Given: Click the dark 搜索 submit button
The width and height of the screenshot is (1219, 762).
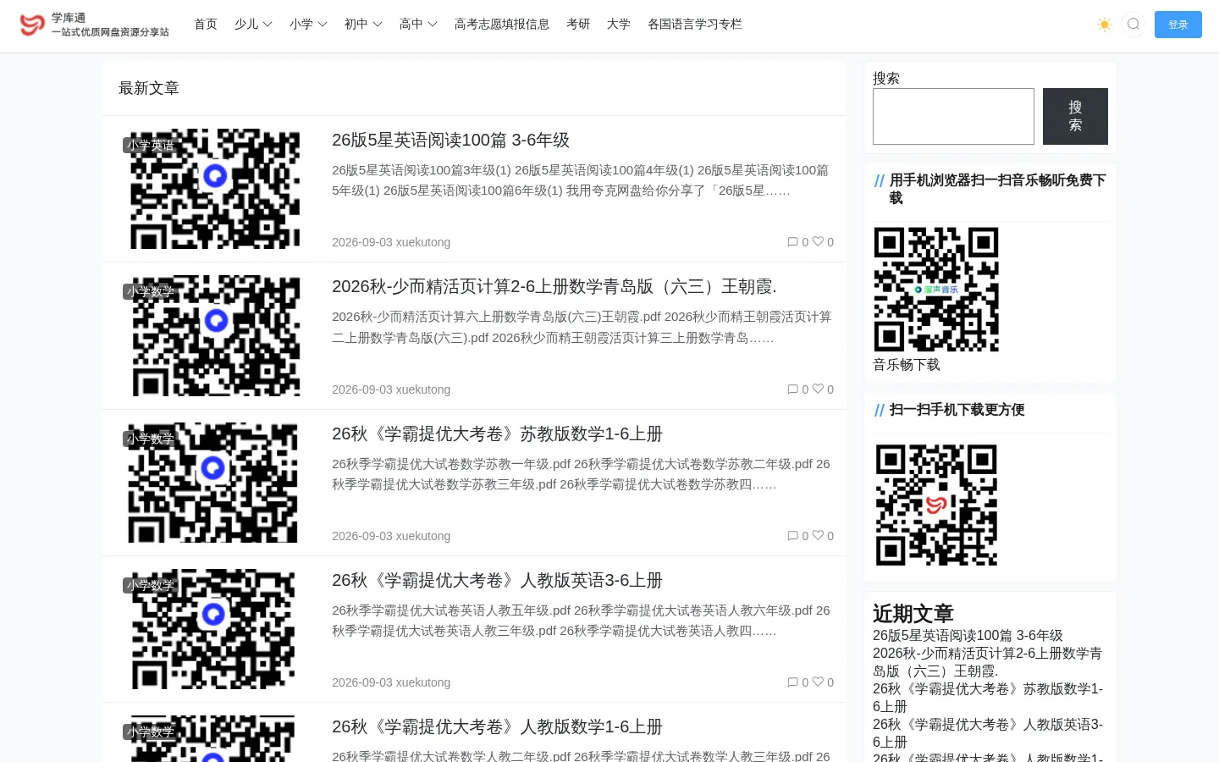Looking at the screenshot, I should pyautogui.click(x=1075, y=116).
